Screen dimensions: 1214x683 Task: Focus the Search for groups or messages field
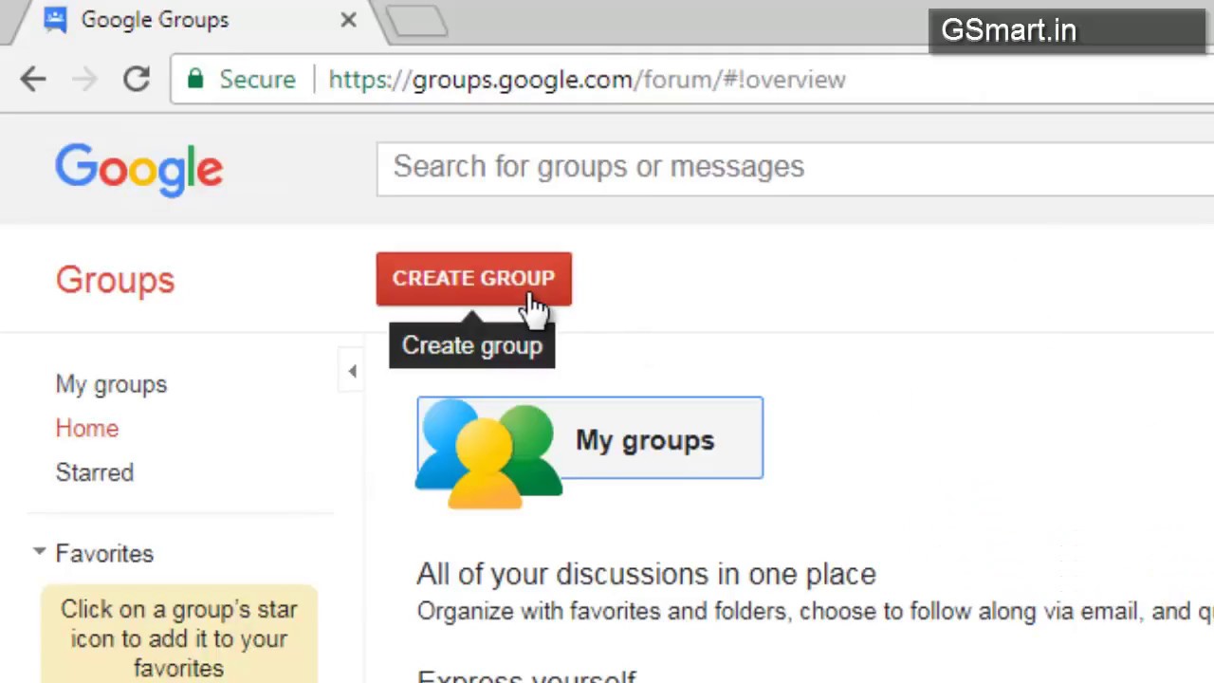click(795, 168)
